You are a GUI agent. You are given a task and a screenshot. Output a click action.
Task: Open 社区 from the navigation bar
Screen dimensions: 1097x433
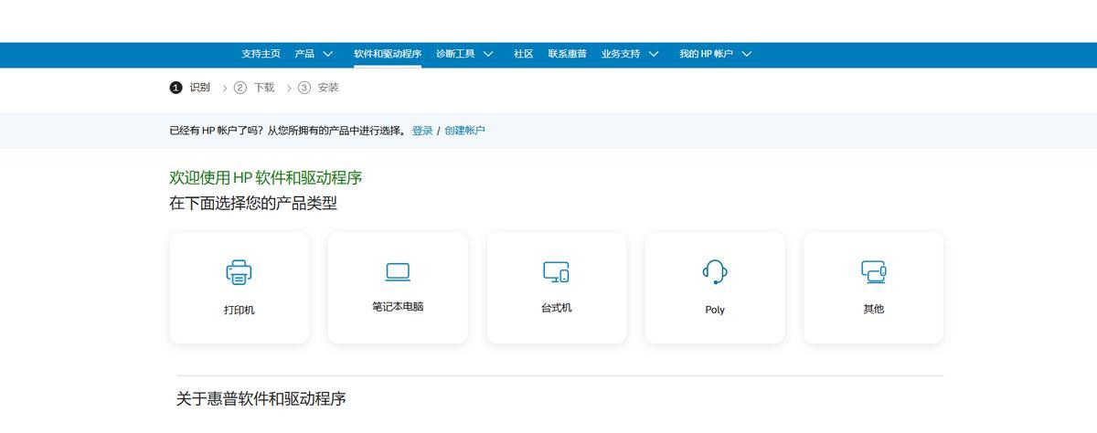523,54
